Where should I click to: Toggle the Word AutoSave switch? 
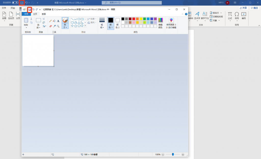coord(15,3)
